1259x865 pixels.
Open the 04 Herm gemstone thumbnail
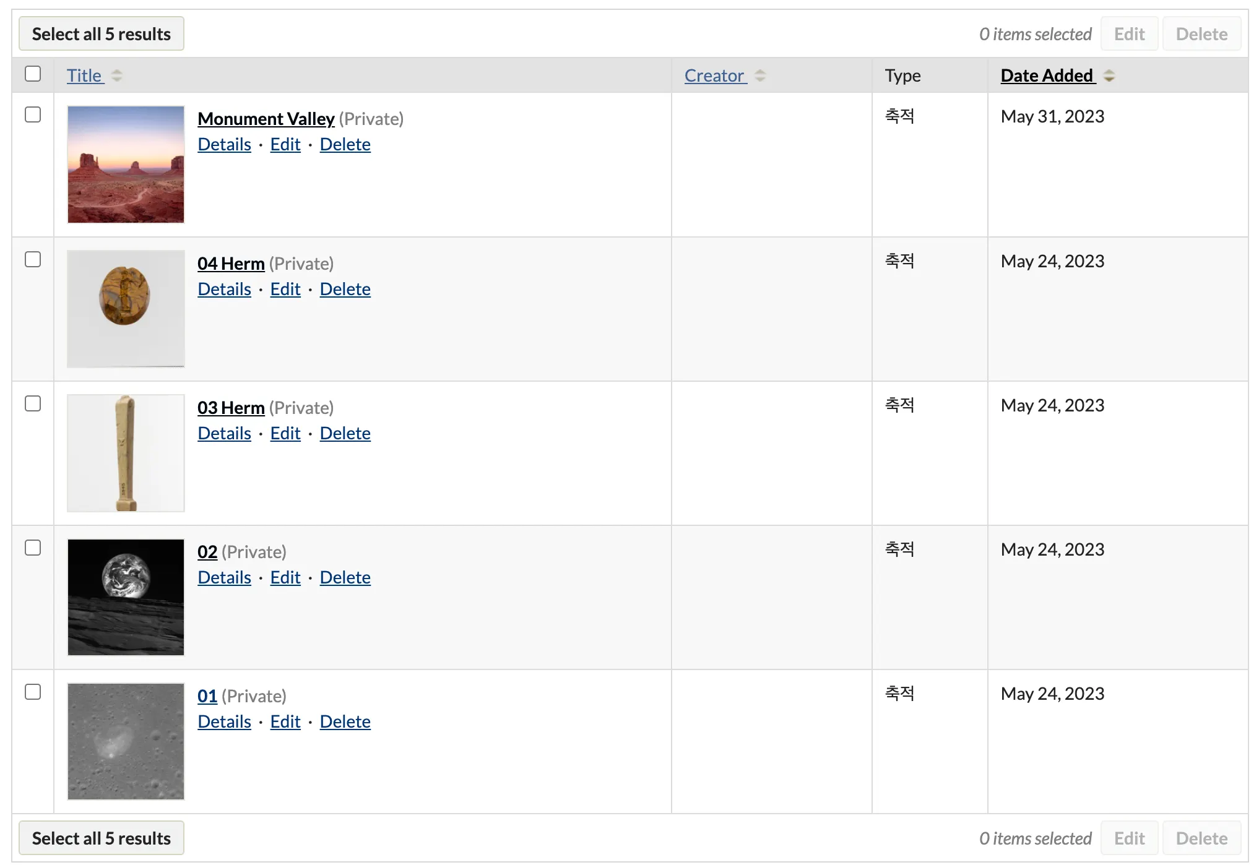coord(126,309)
